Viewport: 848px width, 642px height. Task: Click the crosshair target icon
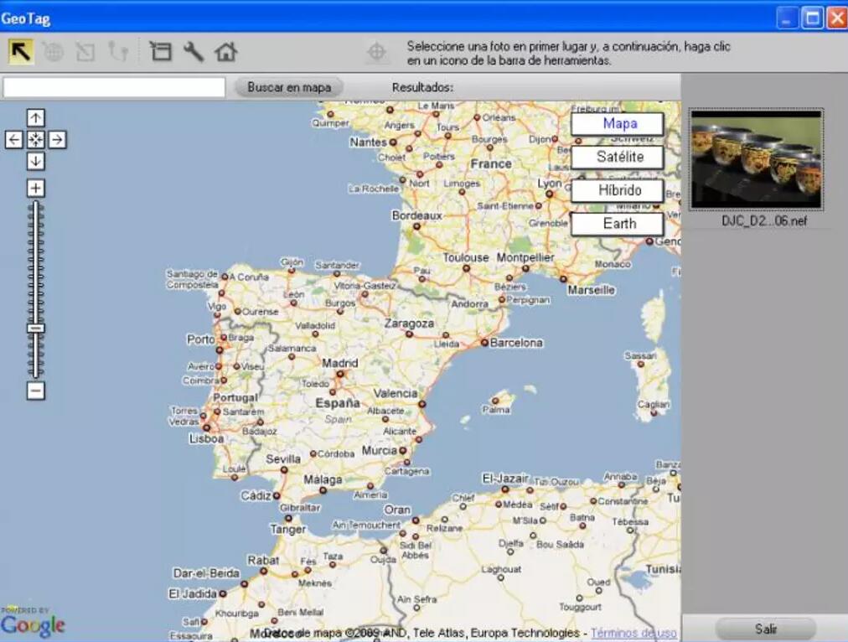[x=377, y=53]
